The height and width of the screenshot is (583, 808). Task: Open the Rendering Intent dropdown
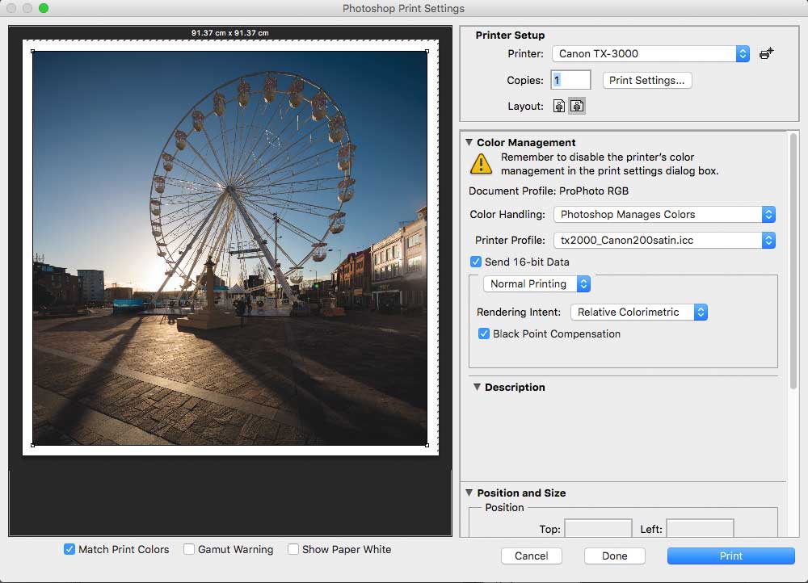point(639,312)
